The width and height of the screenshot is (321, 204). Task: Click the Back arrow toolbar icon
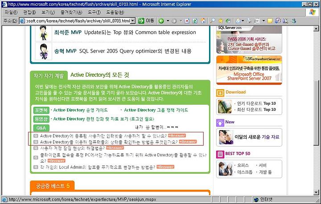click(x=161, y=21)
